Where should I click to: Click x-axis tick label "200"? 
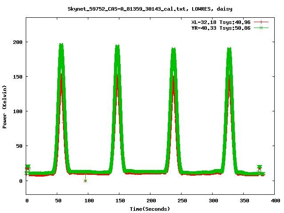pos(151,201)
